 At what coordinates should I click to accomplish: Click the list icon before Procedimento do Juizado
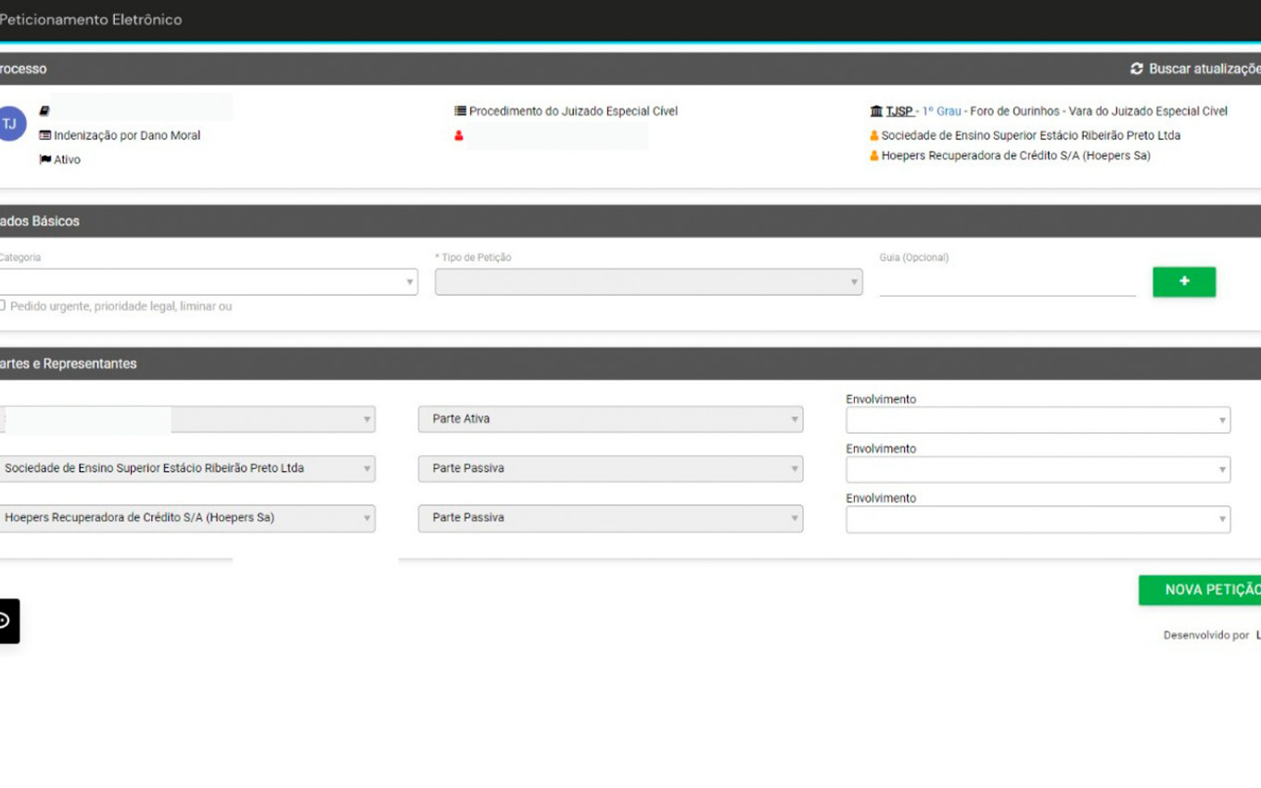pyautogui.click(x=460, y=111)
